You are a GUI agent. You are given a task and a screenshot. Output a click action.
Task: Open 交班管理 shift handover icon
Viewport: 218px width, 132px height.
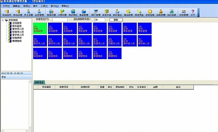184,13
